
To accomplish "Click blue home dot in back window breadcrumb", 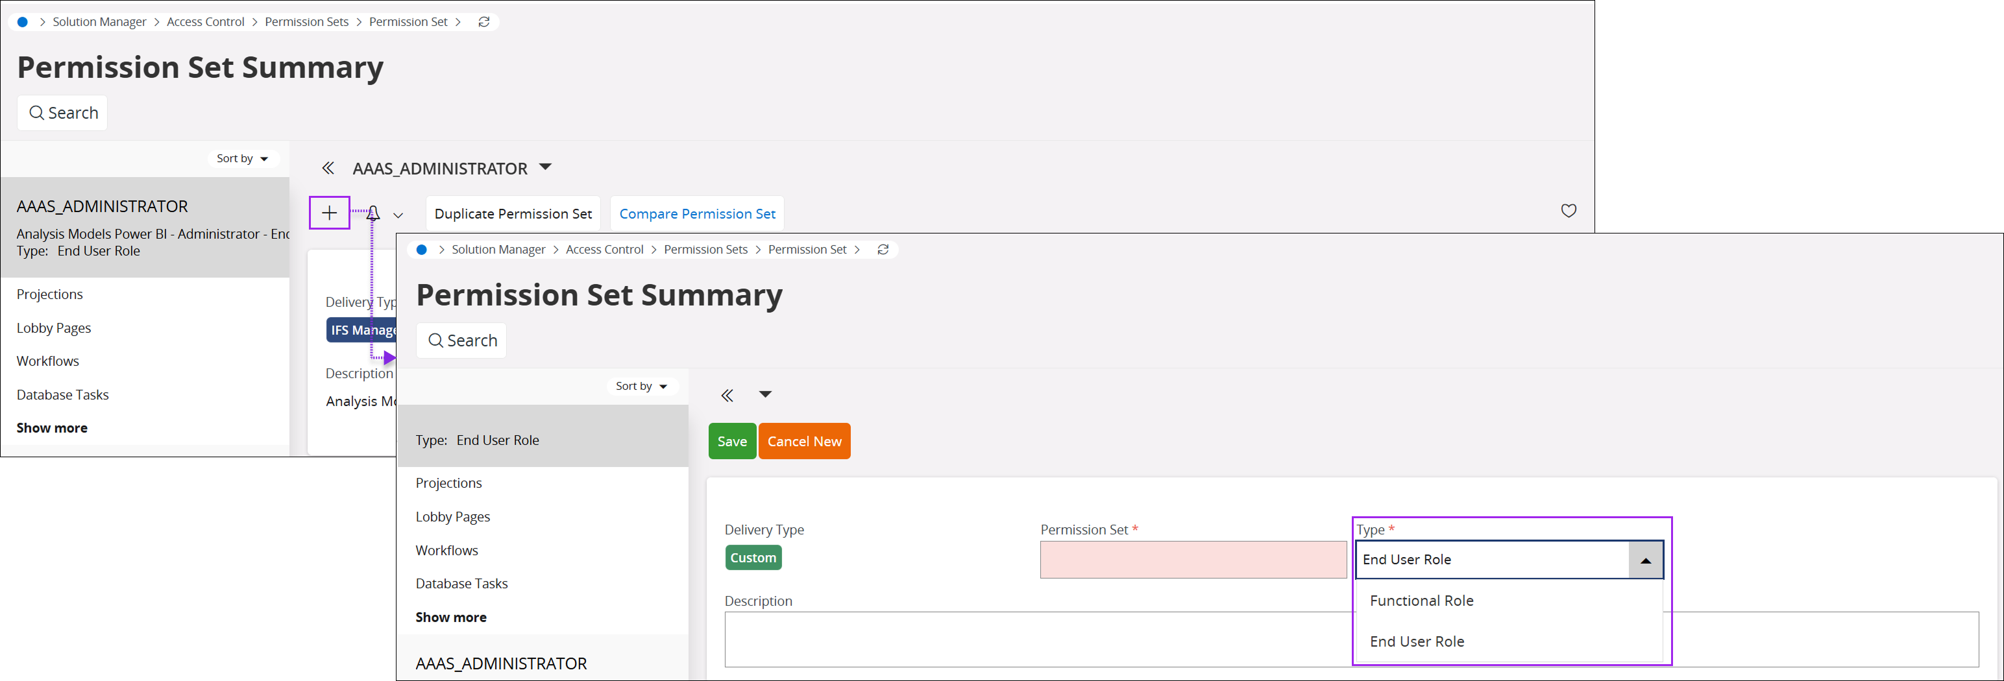I will point(23,22).
